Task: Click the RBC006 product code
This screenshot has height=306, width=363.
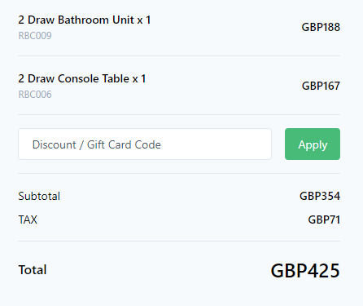Action: pos(35,95)
